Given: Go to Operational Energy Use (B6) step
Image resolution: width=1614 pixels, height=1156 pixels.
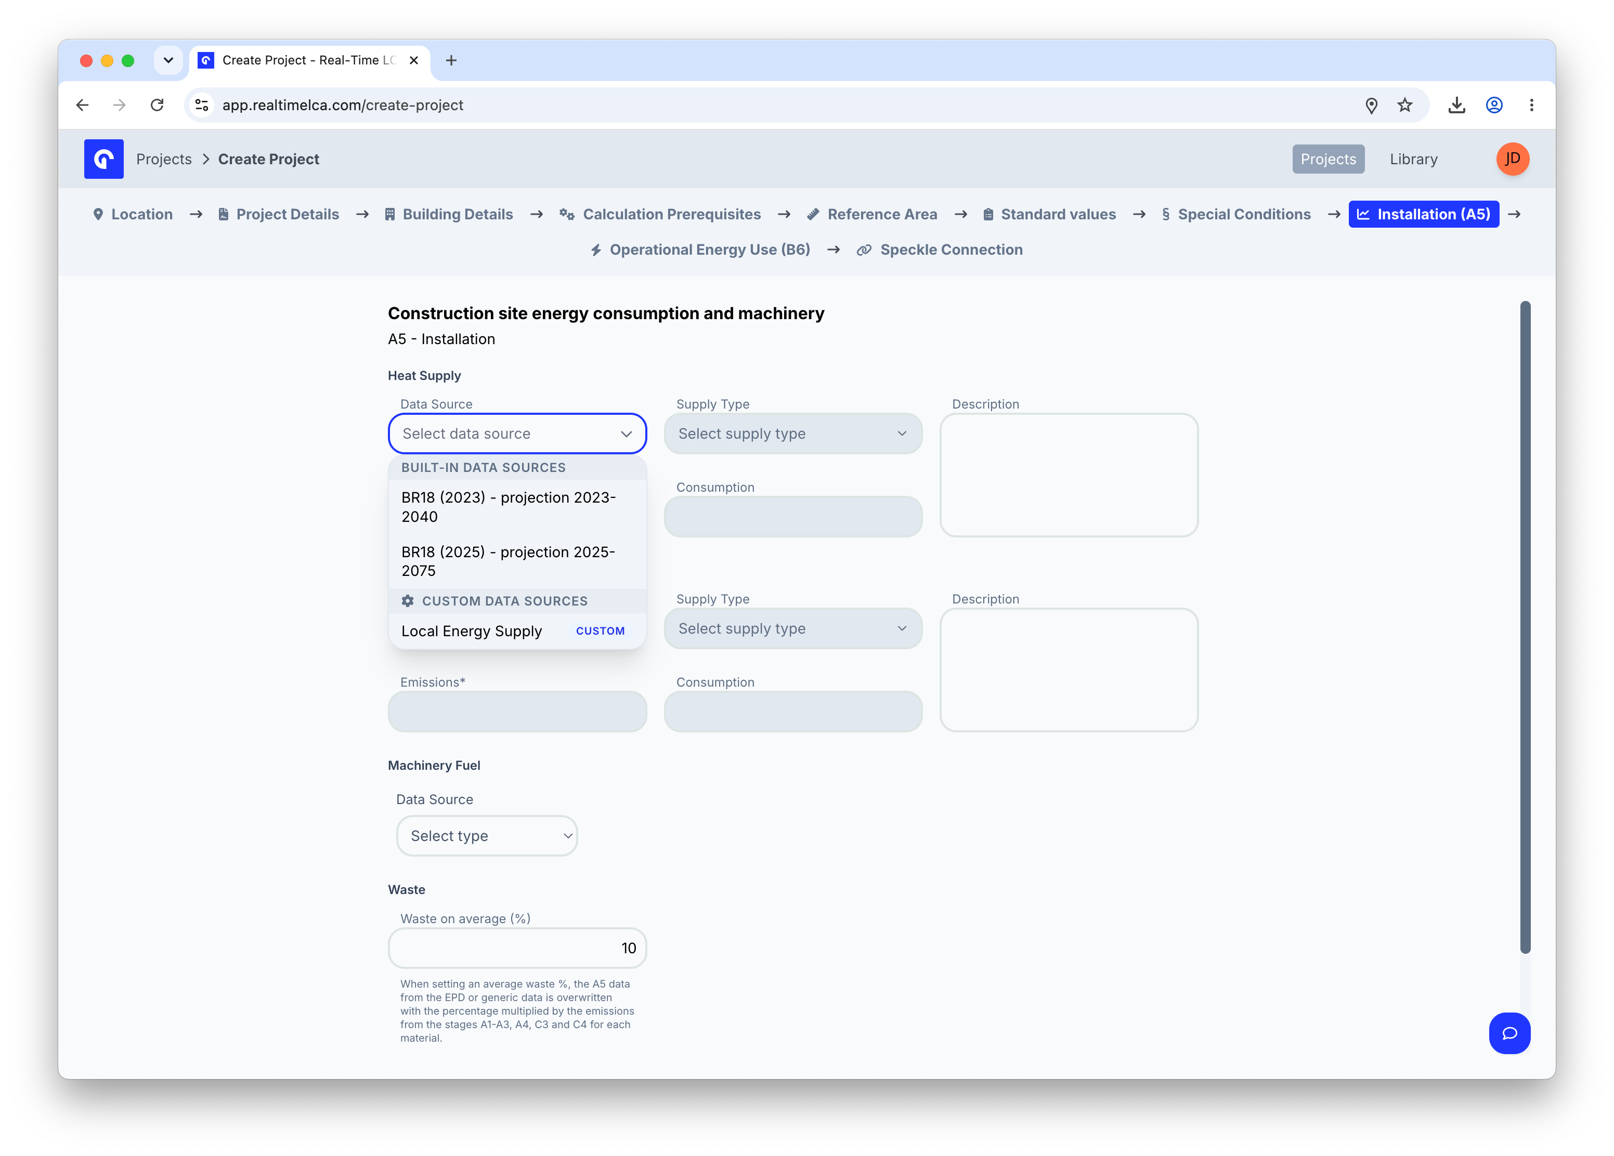Looking at the screenshot, I should click(x=701, y=249).
